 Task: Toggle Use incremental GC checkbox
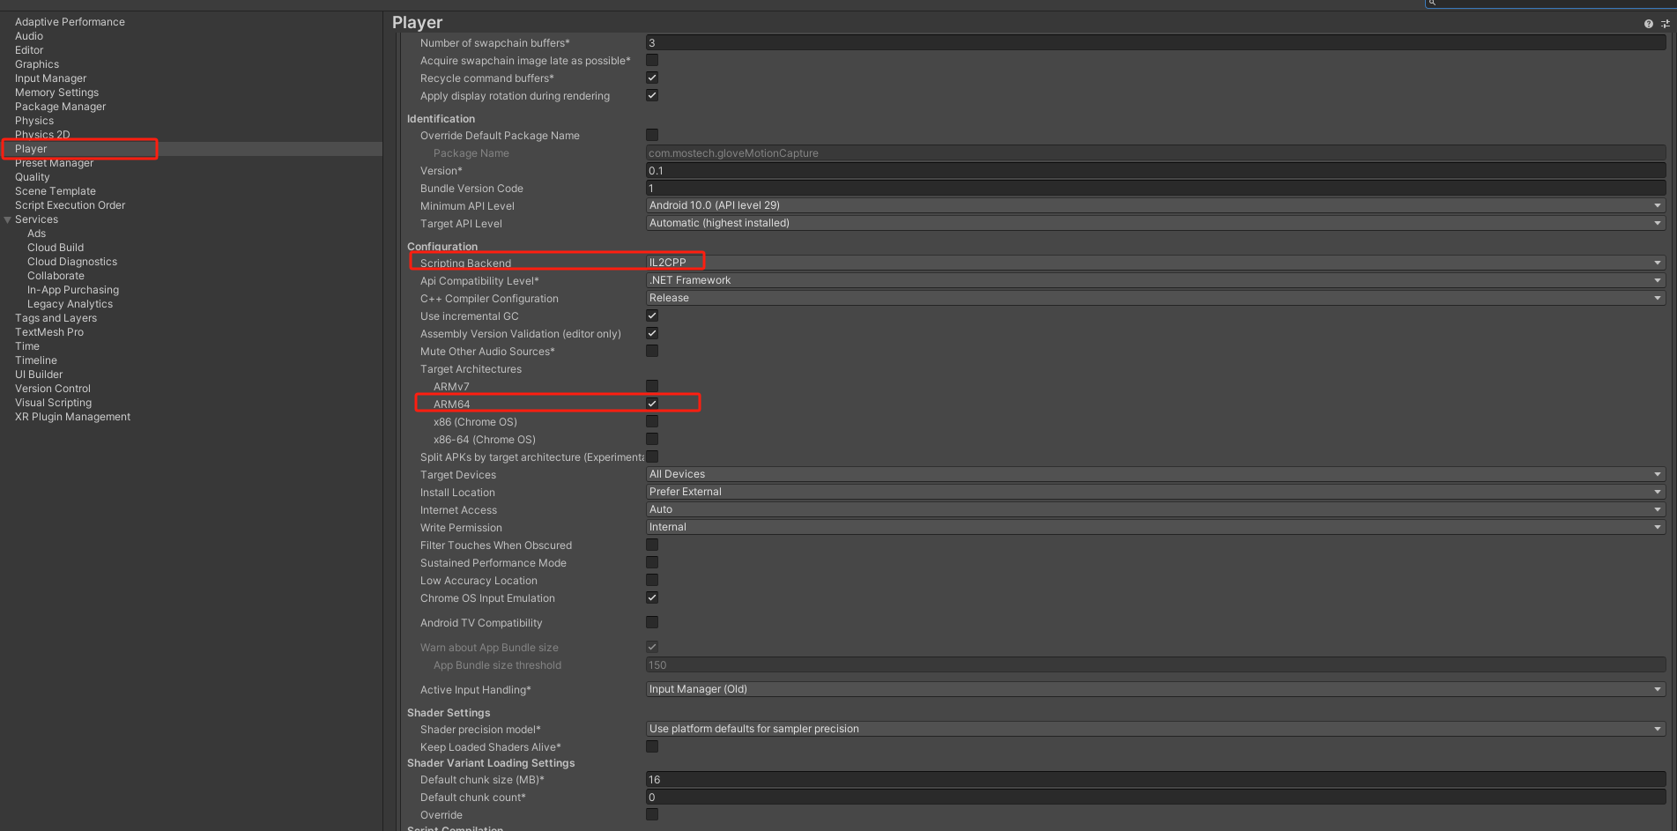click(652, 315)
